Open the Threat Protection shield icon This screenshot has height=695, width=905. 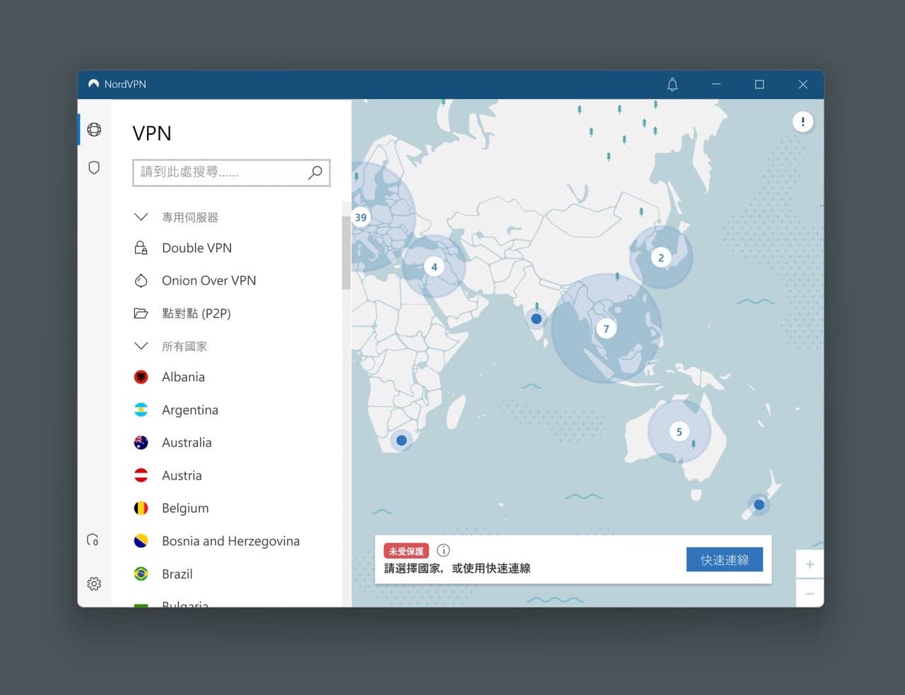94,167
